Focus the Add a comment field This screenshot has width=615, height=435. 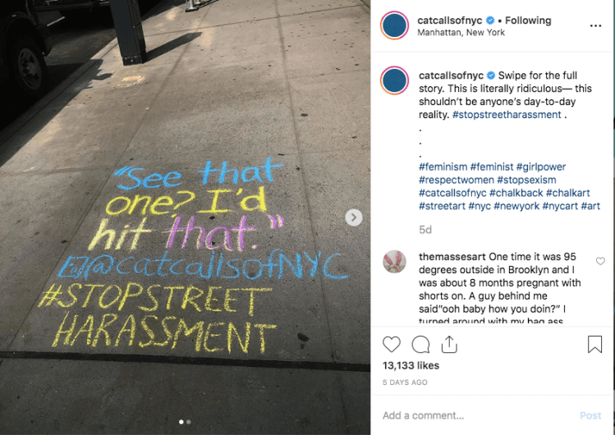pos(479,415)
